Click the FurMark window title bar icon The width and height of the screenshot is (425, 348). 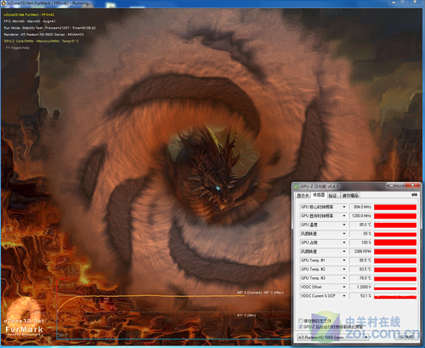click(x=3, y=3)
